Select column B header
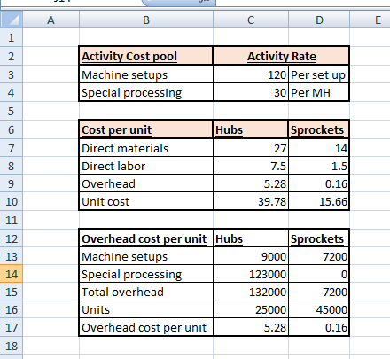This screenshot has height=359, width=390. (x=146, y=20)
